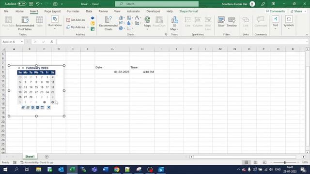Click in the formula bar
Viewport: 310px width, 174px height.
point(182,42)
